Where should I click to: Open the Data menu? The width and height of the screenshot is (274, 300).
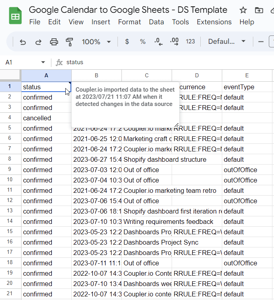tap(156, 22)
